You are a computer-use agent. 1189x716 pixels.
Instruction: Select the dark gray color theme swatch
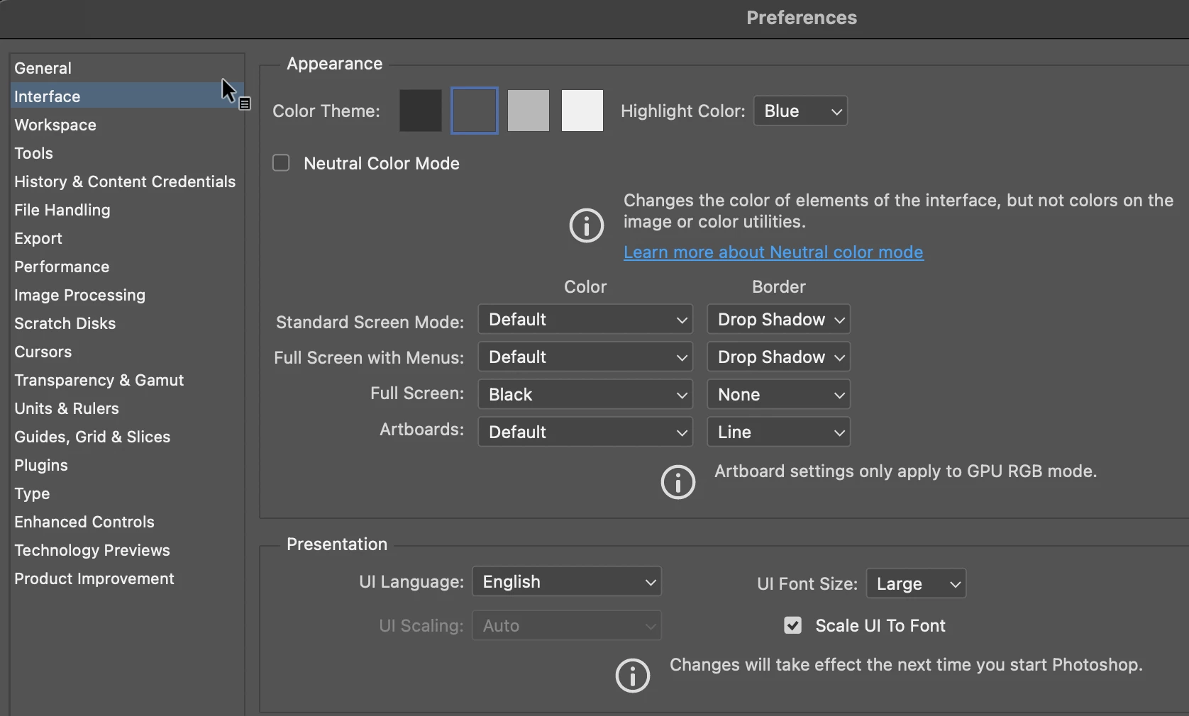pyautogui.click(x=475, y=111)
